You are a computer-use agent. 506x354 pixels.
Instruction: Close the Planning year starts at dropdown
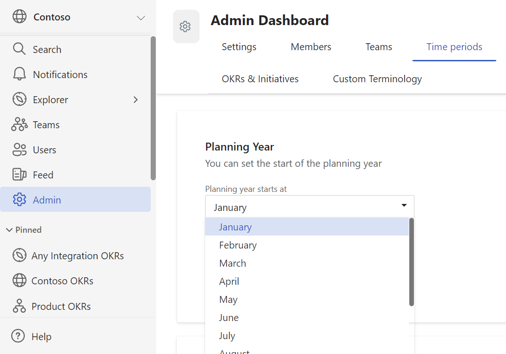coord(404,206)
